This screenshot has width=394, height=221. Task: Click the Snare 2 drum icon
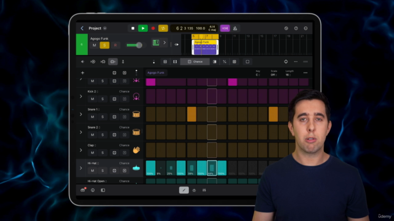coord(136,132)
